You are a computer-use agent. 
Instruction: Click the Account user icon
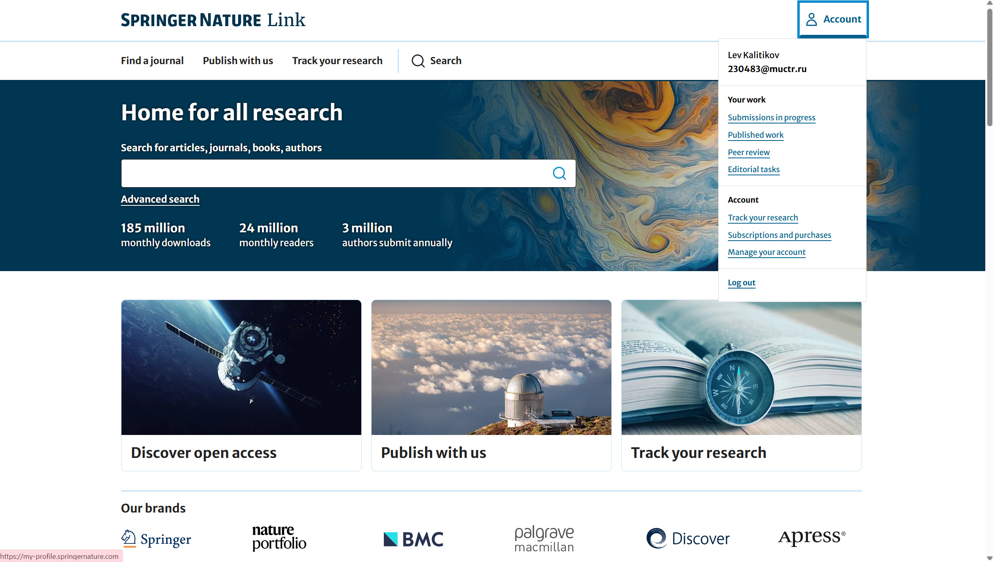(811, 19)
